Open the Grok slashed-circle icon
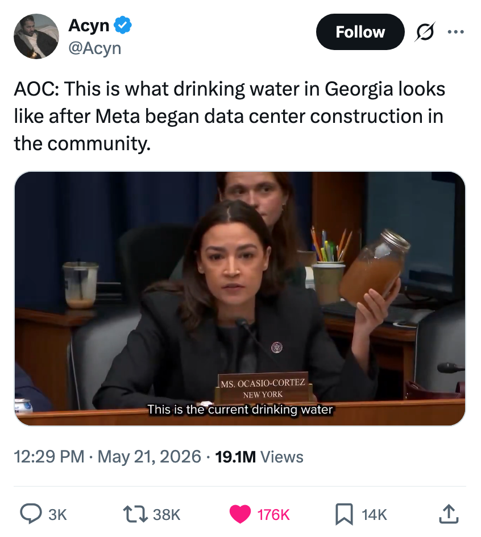The height and width of the screenshot is (537, 481). (x=425, y=32)
